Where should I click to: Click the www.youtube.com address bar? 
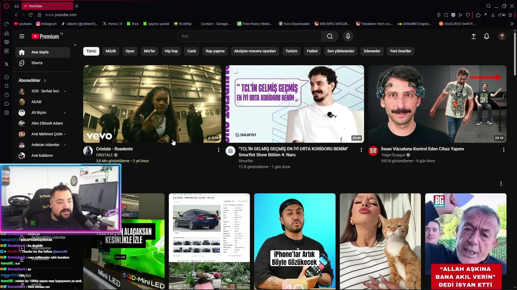pyautogui.click(x=61, y=15)
